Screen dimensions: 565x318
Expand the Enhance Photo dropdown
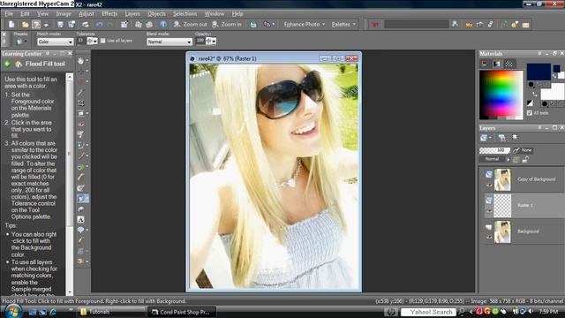click(305, 25)
